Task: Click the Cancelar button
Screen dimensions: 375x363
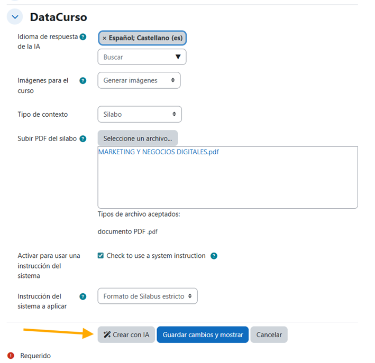Action: click(x=269, y=334)
